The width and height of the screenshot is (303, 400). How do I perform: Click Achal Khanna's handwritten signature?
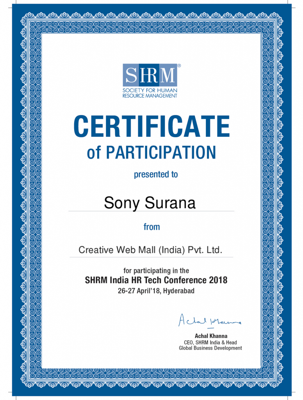tap(210, 321)
